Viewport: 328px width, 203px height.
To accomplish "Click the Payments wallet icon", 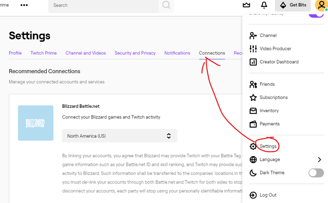I will point(253,124).
